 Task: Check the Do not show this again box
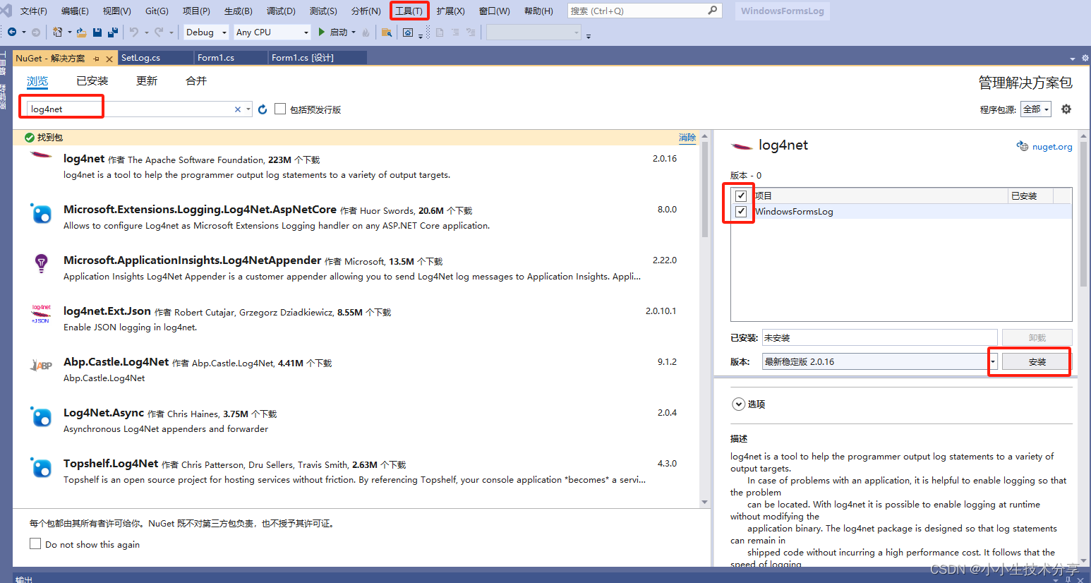35,543
